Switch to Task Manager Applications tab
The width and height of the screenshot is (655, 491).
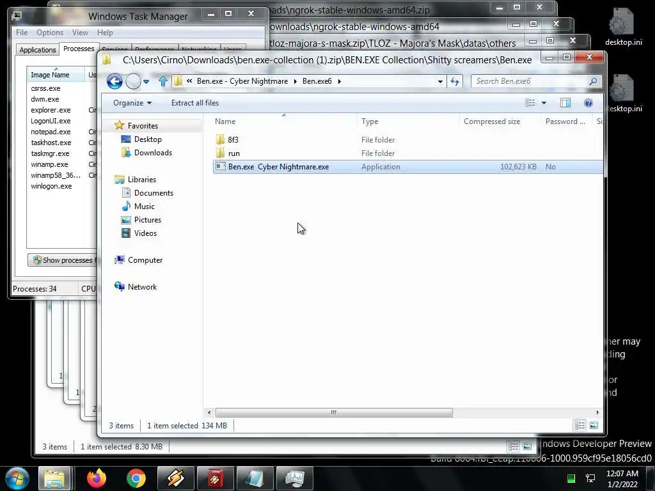pos(38,50)
